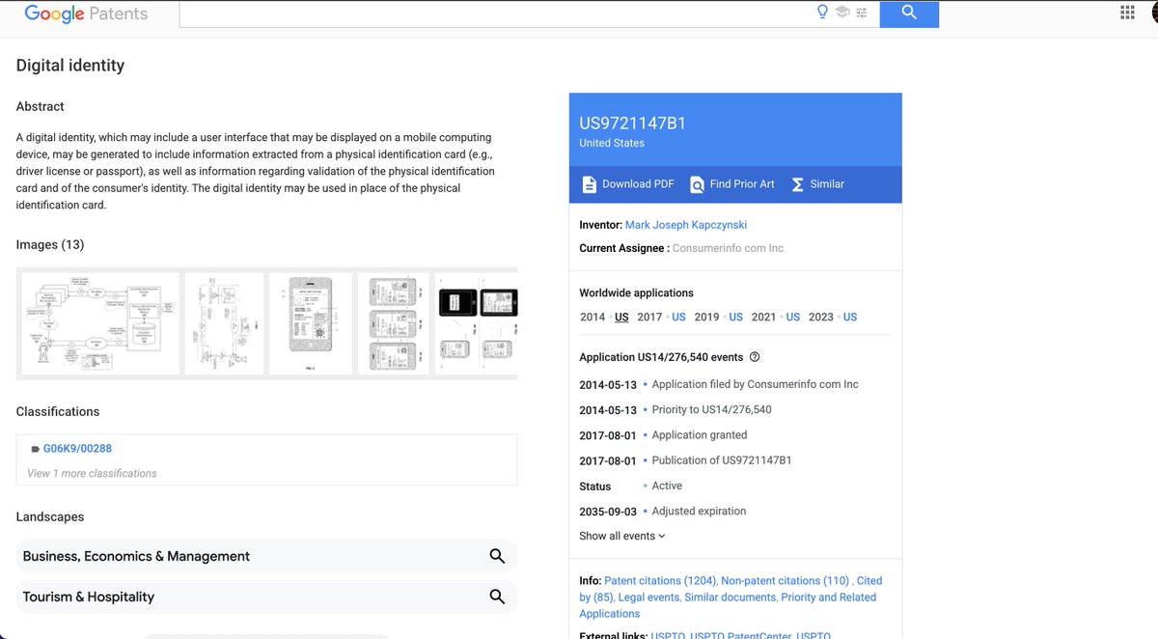Click the Similar sigma icon
This screenshot has height=639, width=1158.
tap(797, 184)
